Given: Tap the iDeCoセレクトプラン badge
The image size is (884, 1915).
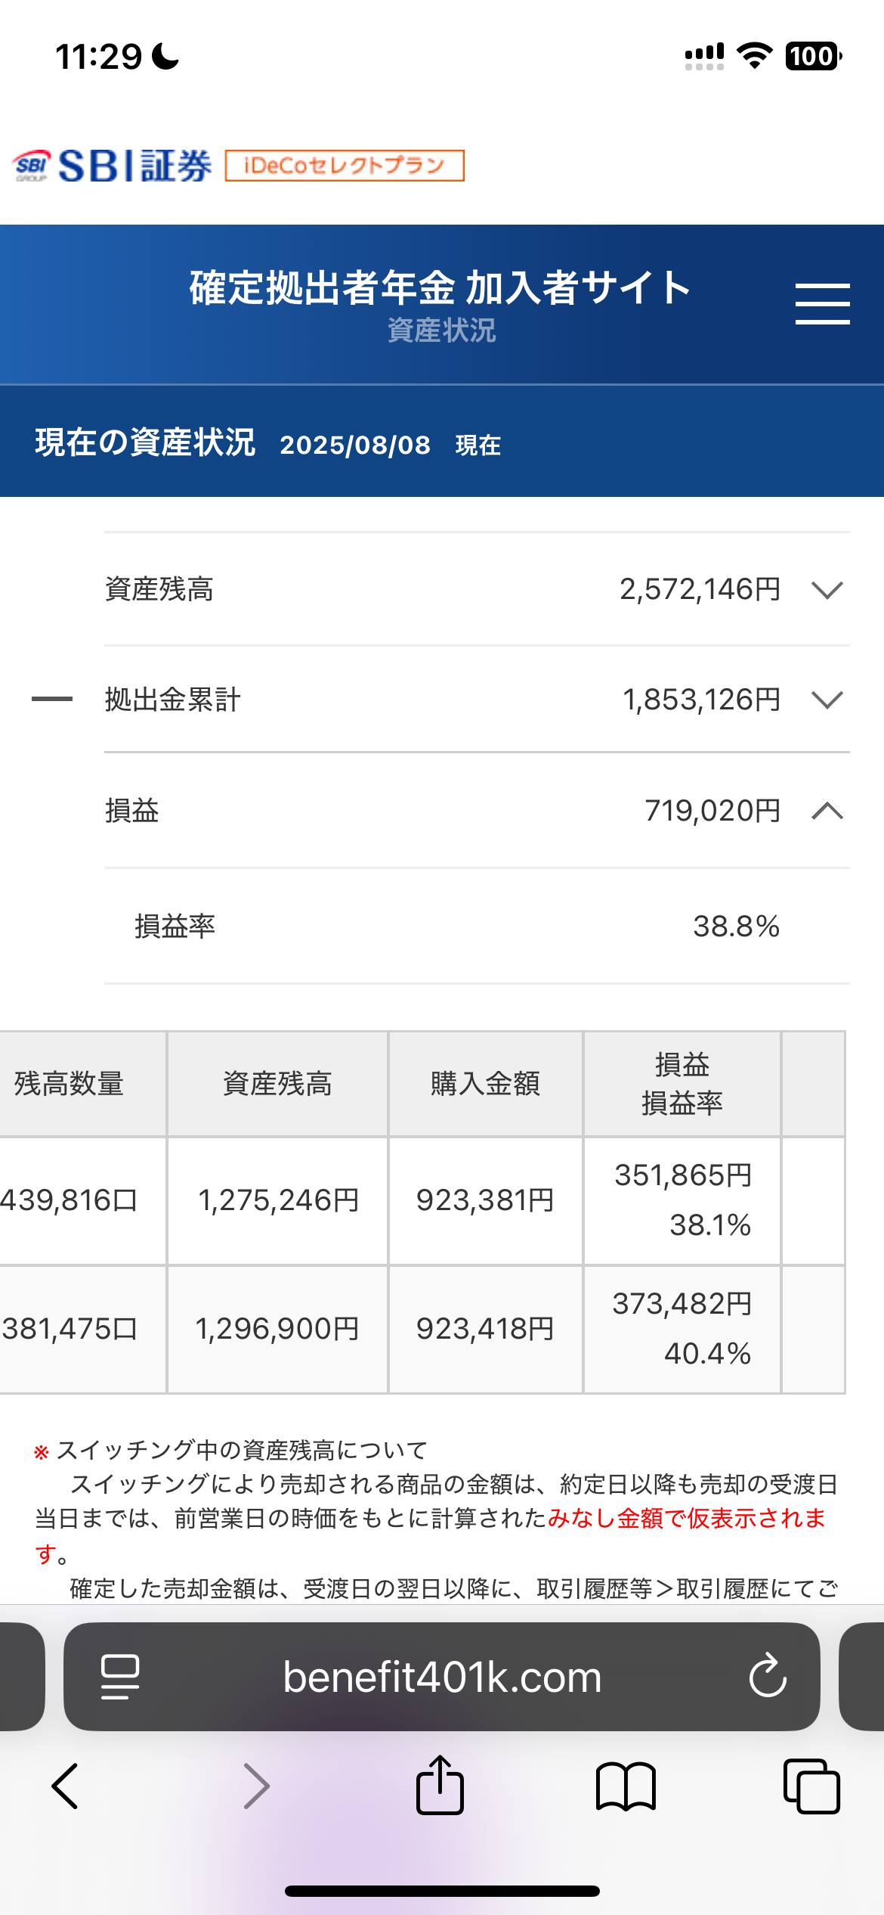Looking at the screenshot, I should [x=345, y=166].
